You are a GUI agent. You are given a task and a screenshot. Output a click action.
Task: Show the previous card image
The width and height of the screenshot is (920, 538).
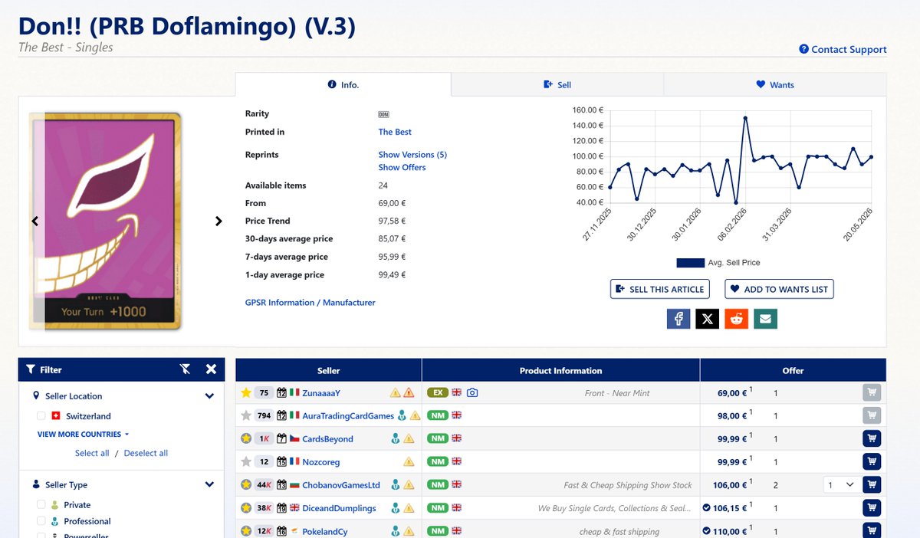coord(34,221)
